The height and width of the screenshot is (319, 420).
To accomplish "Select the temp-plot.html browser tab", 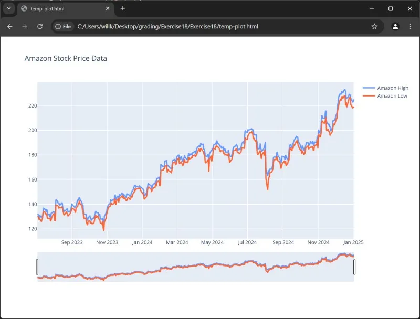I will tap(66, 9).
